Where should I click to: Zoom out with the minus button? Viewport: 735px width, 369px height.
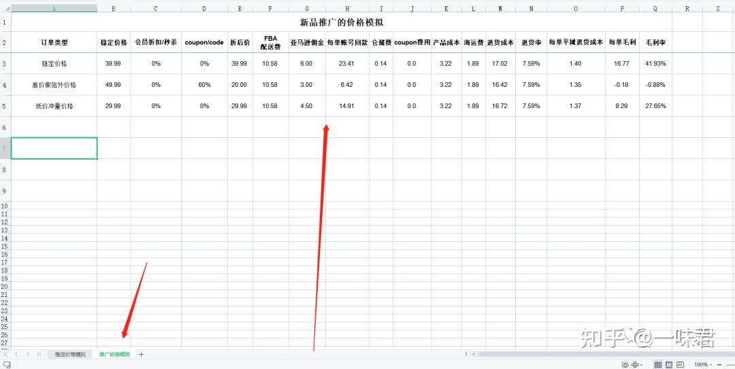pos(719,365)
